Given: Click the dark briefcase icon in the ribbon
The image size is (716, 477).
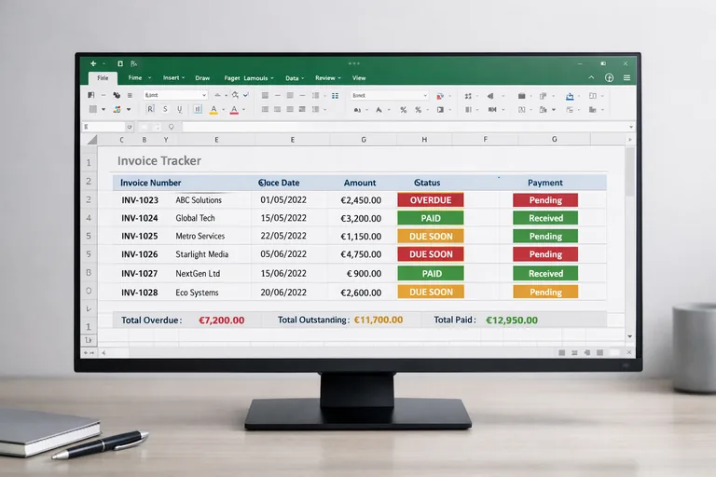Looking at the screenshot, I should point(521,96).
